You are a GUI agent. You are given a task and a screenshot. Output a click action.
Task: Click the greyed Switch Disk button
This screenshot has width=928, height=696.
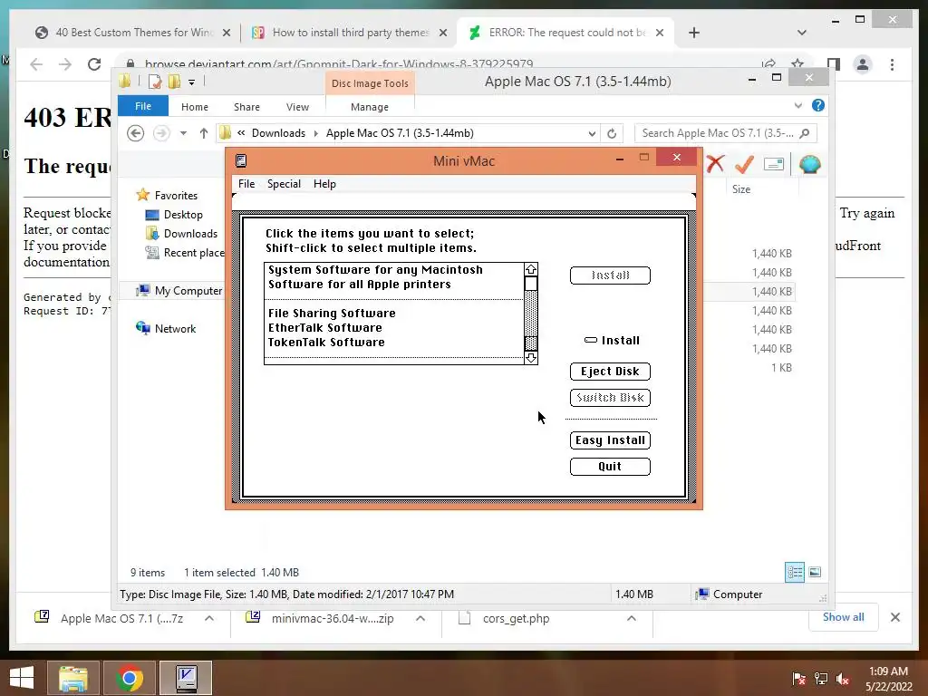[610, 398]
